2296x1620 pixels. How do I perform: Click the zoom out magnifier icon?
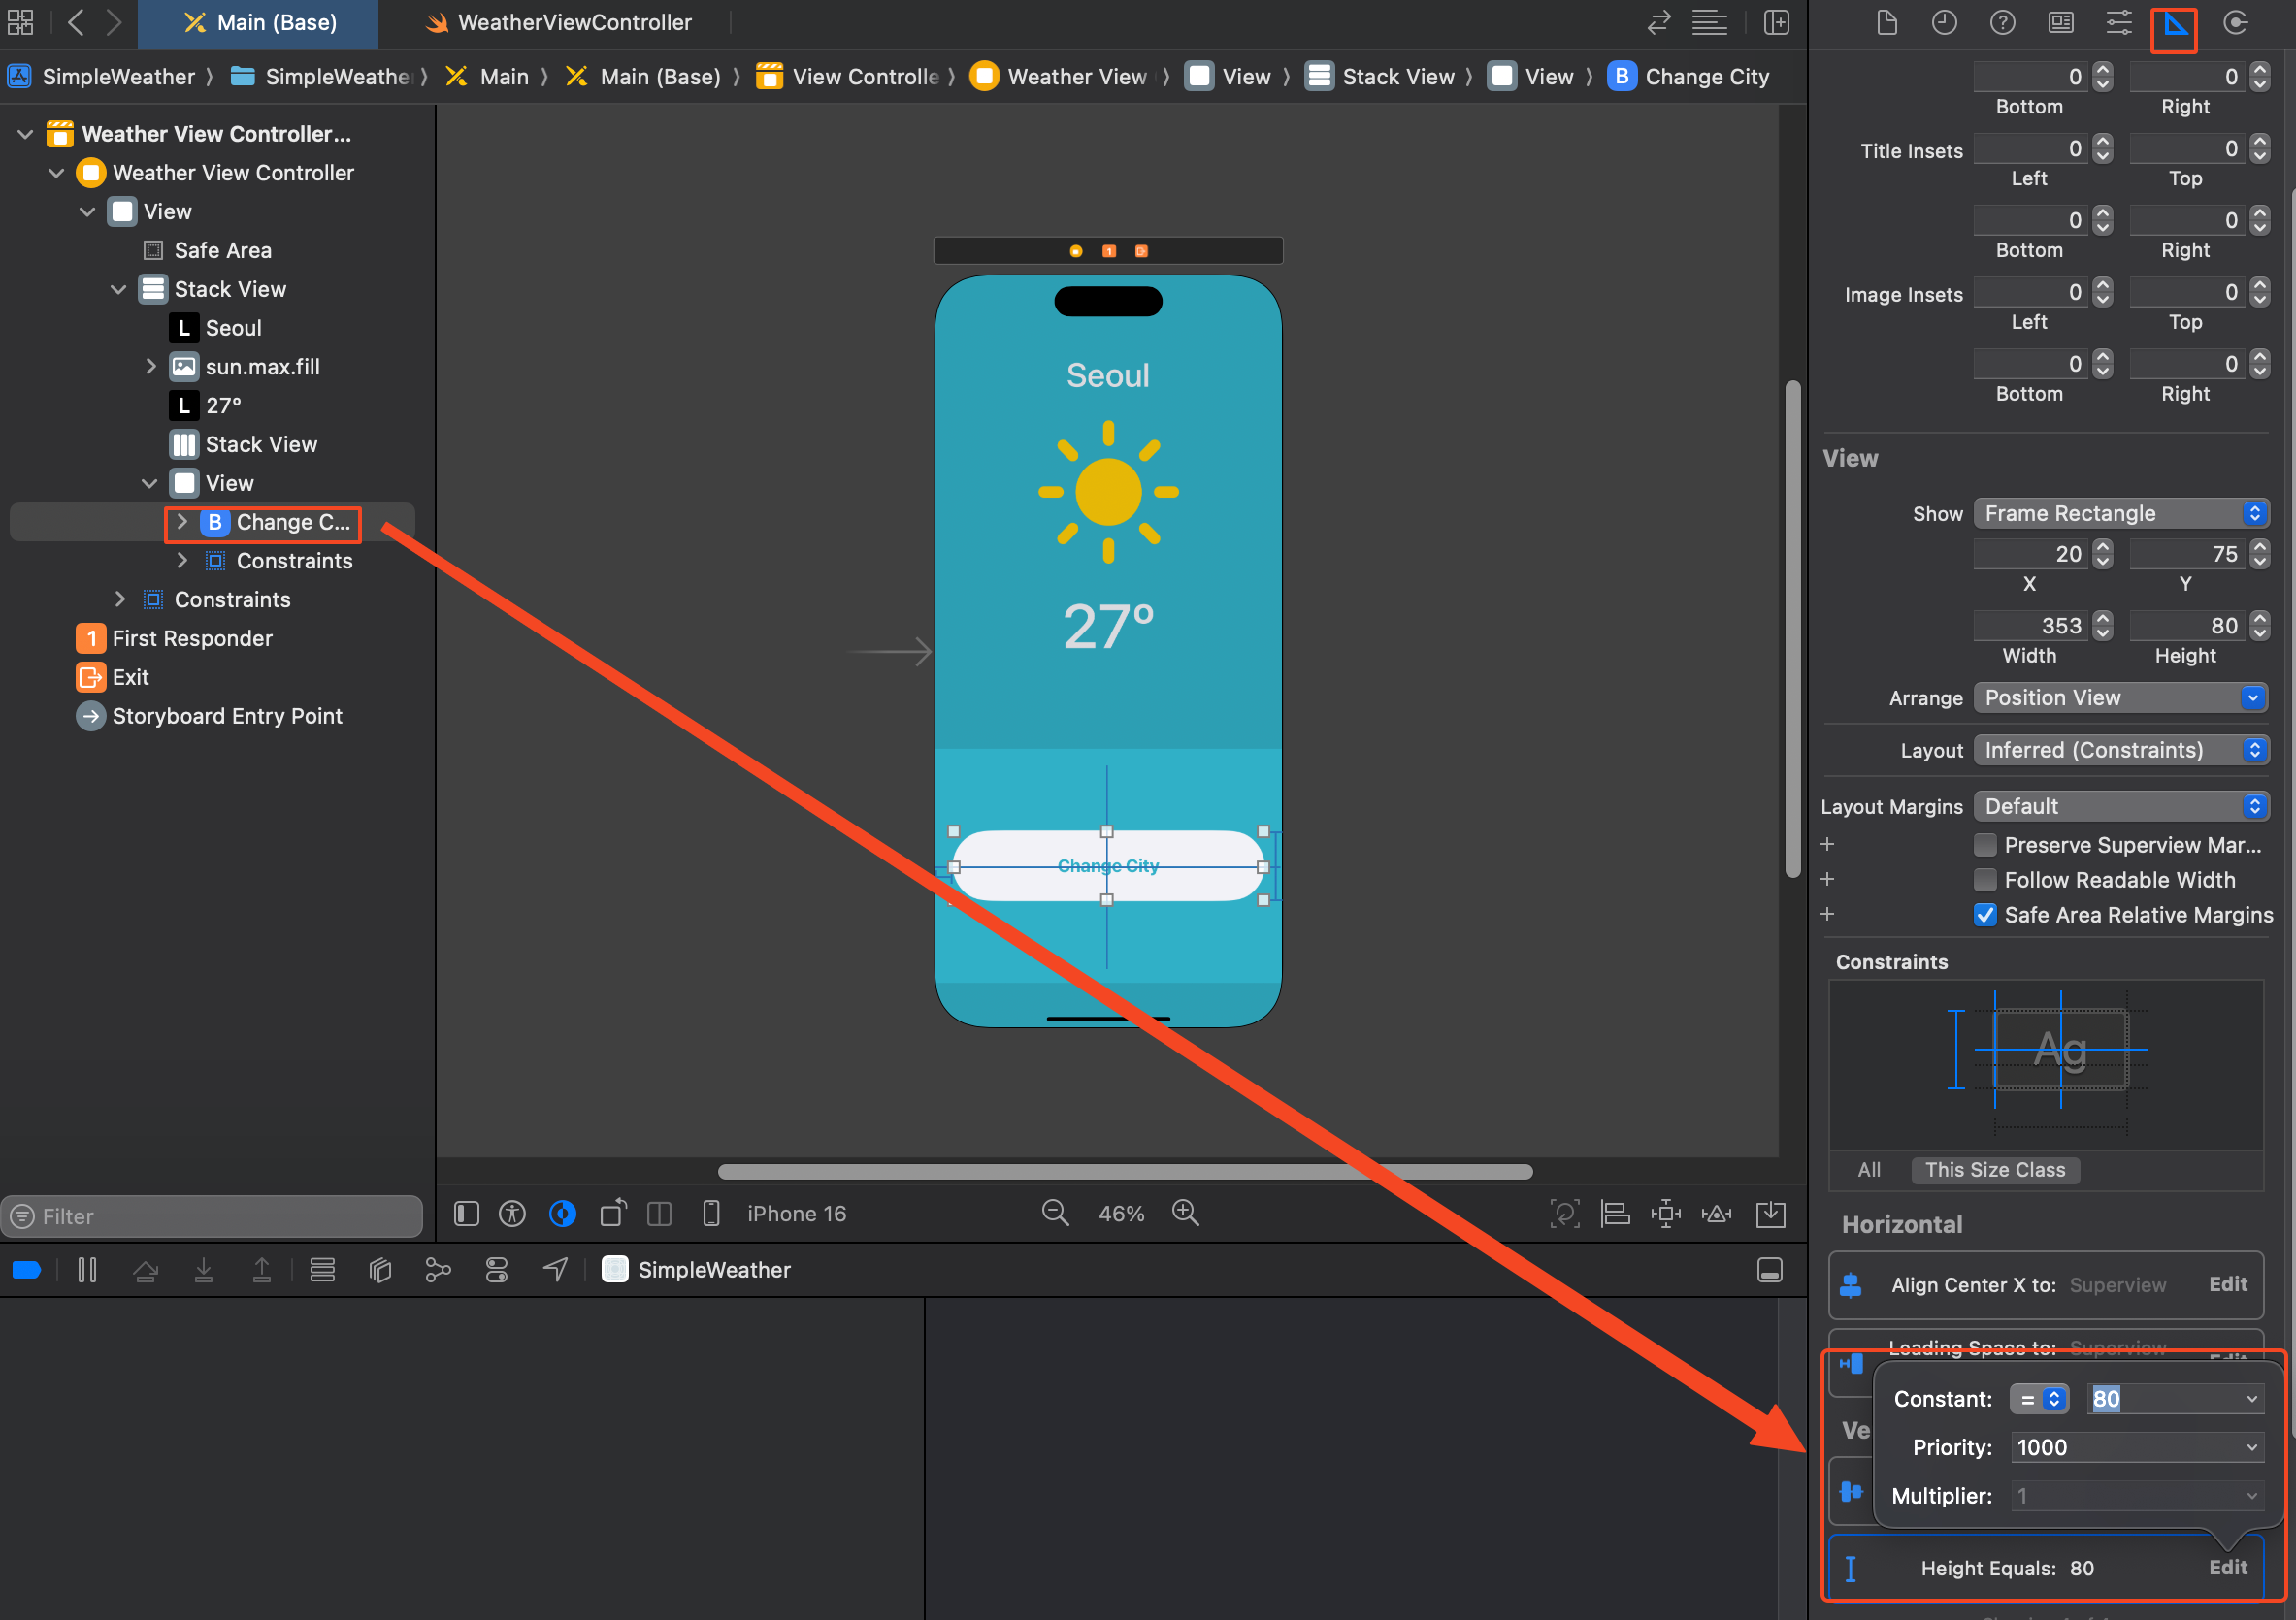pos(1055,1213)
